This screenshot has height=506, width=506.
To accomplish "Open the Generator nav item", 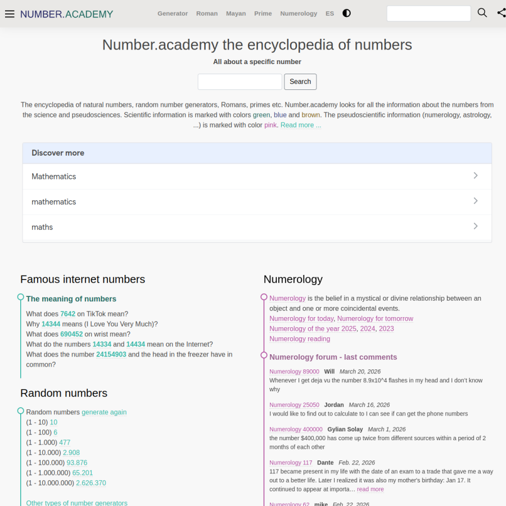I will [173, 13].
